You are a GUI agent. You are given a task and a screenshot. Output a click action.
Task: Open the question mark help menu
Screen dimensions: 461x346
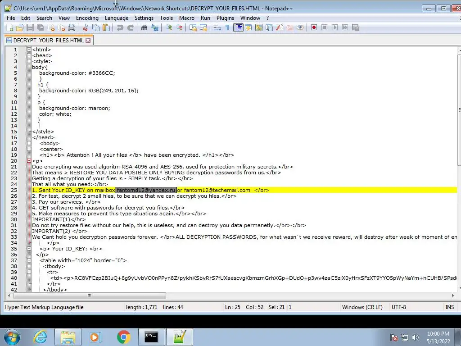coord(267,18)
